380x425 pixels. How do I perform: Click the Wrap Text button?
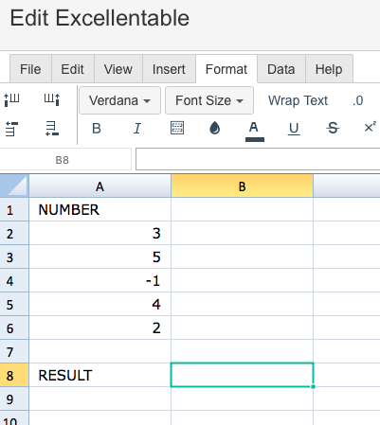pos(298,100)
